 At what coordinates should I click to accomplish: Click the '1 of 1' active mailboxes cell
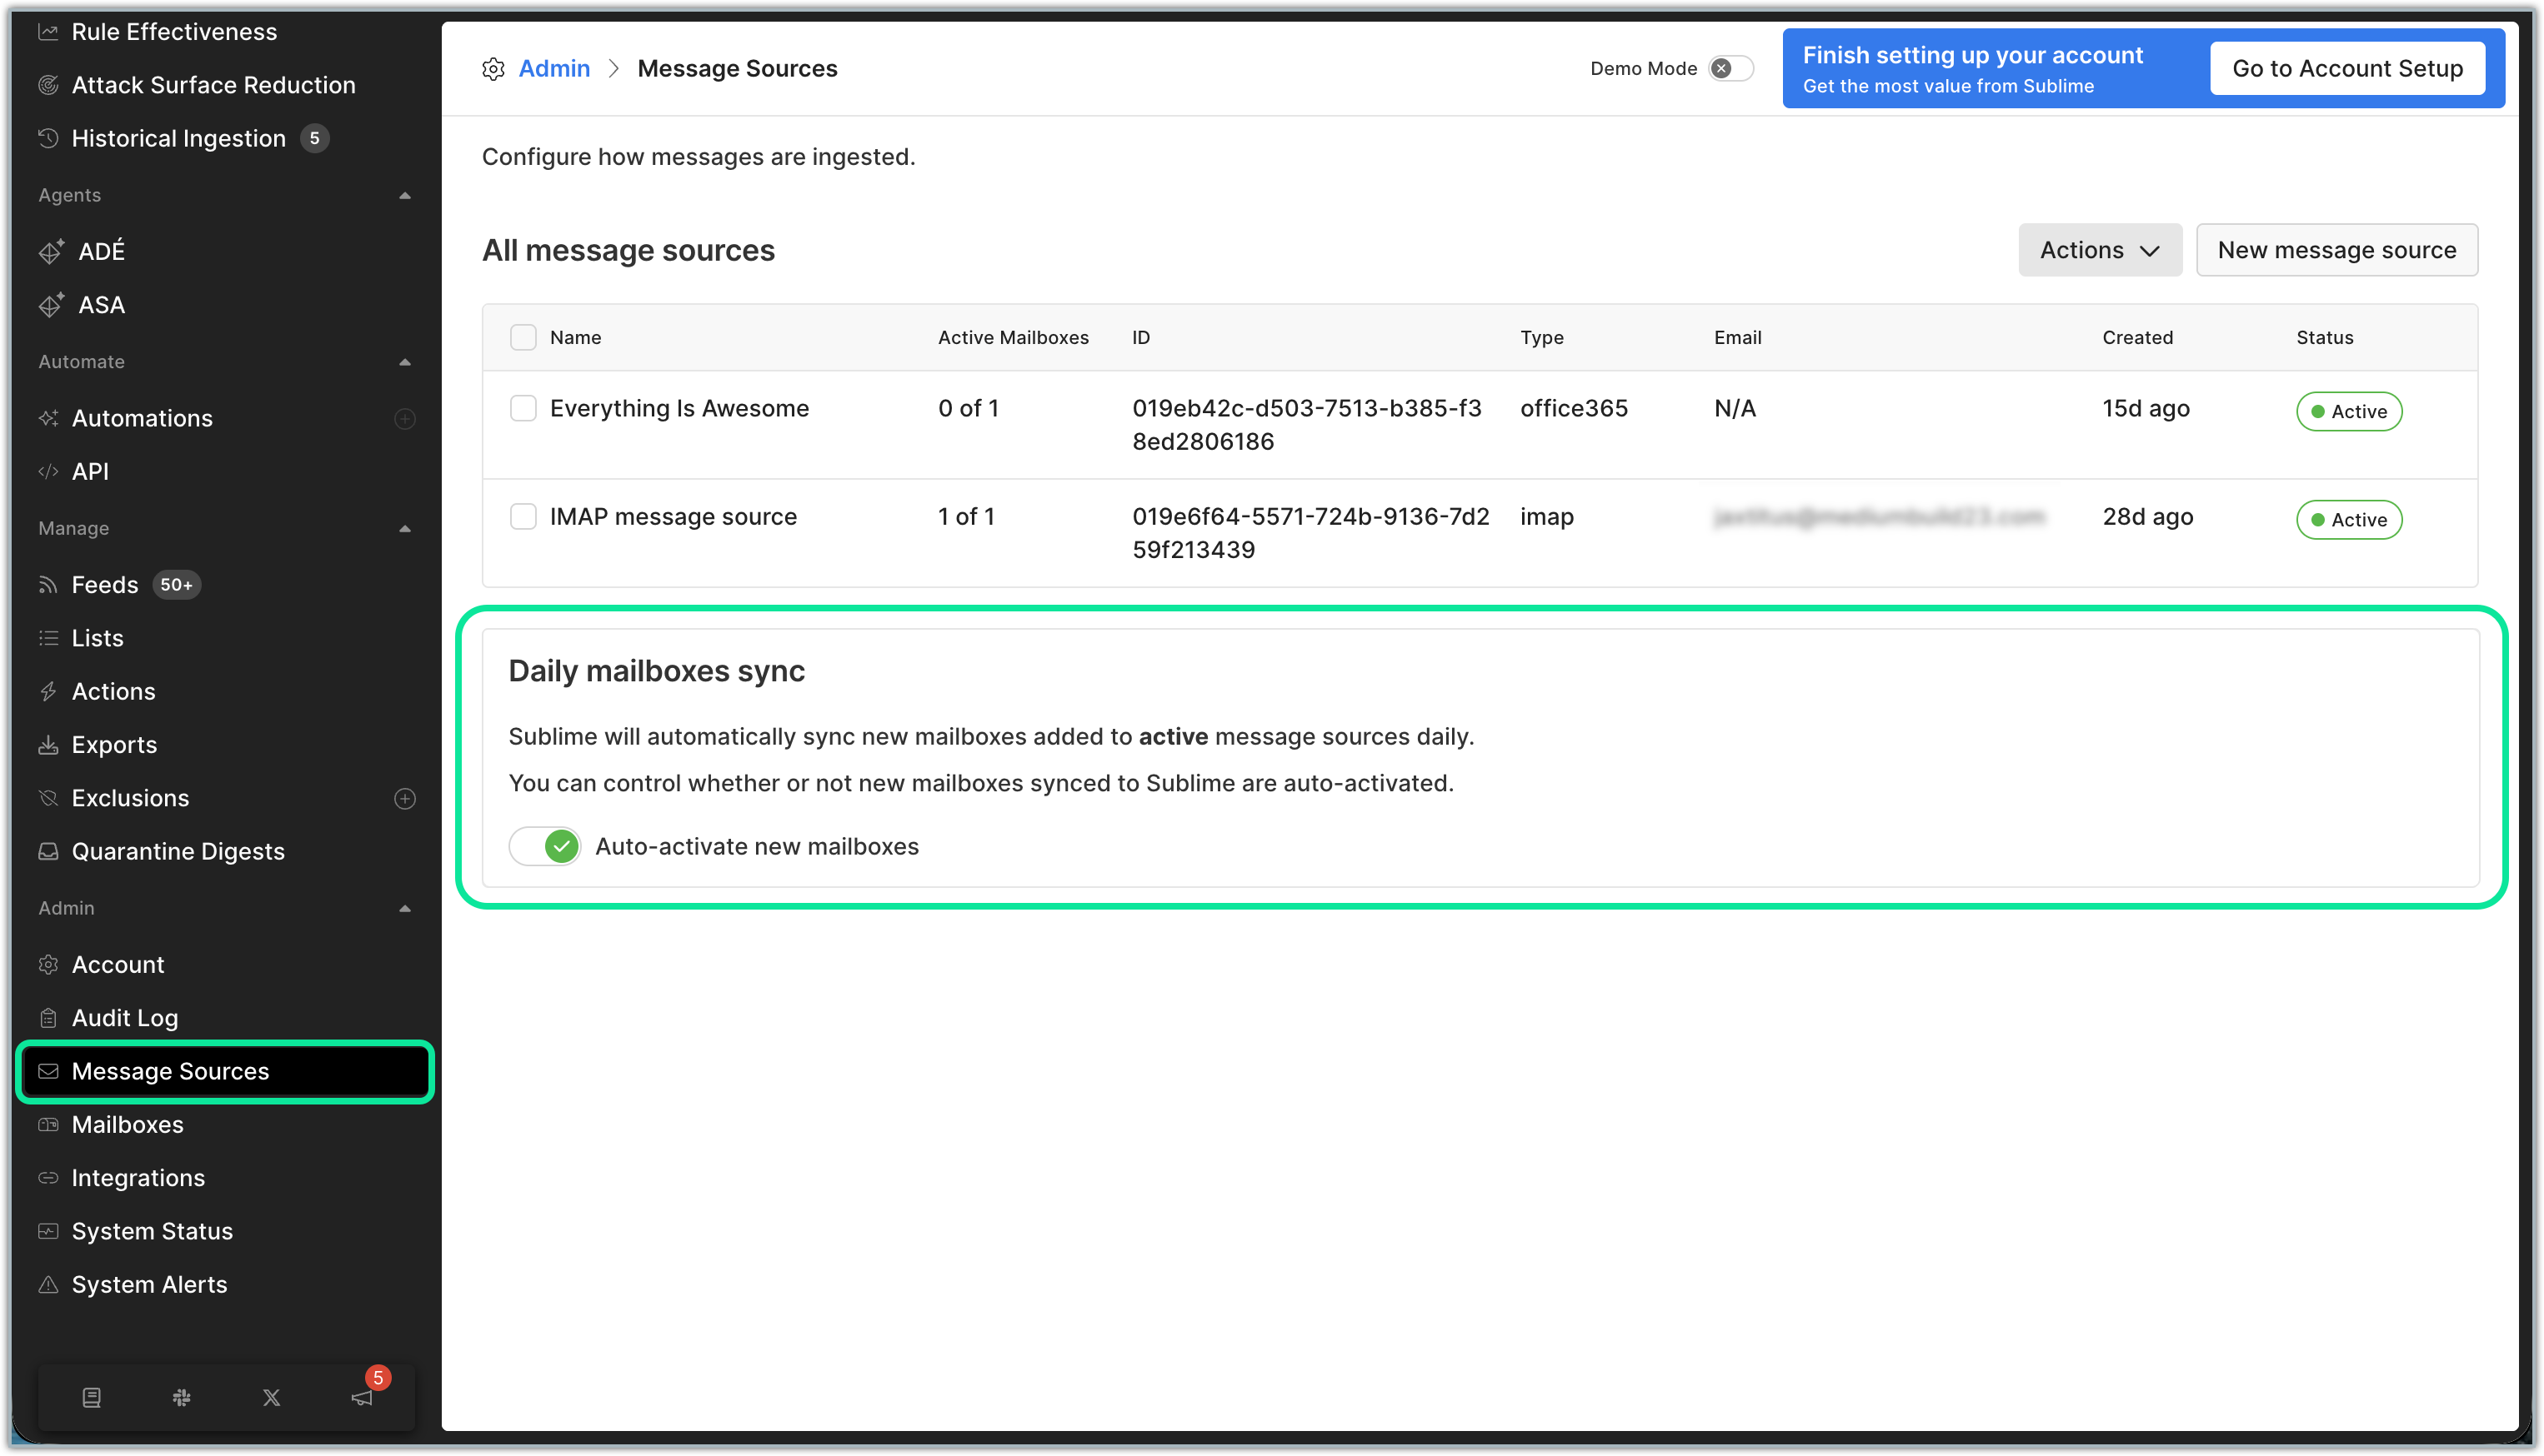(x=966, y=516)
